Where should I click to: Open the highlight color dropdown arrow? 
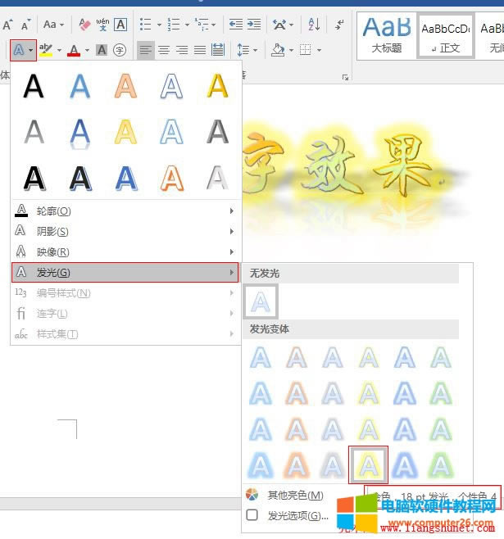click(x=59, y=51)
